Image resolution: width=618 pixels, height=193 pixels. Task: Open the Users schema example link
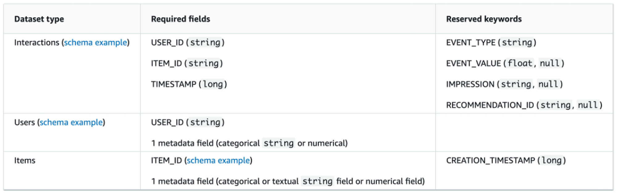[x=71, y=123]
